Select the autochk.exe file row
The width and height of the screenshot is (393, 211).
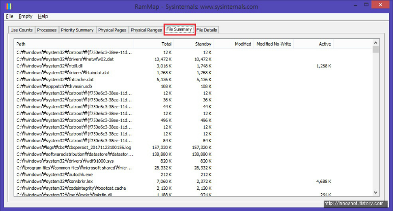coord(193,175)
